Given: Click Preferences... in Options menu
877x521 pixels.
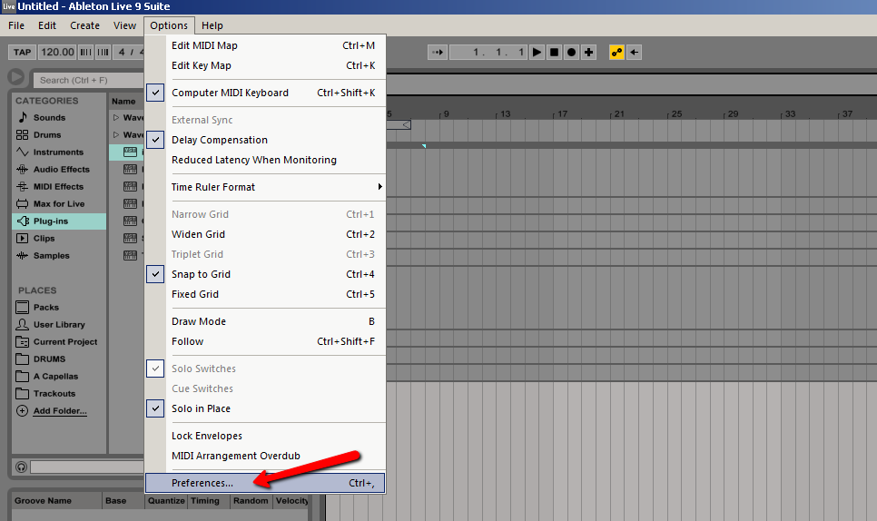Looking at the screenshot, I should click(266, 483).
